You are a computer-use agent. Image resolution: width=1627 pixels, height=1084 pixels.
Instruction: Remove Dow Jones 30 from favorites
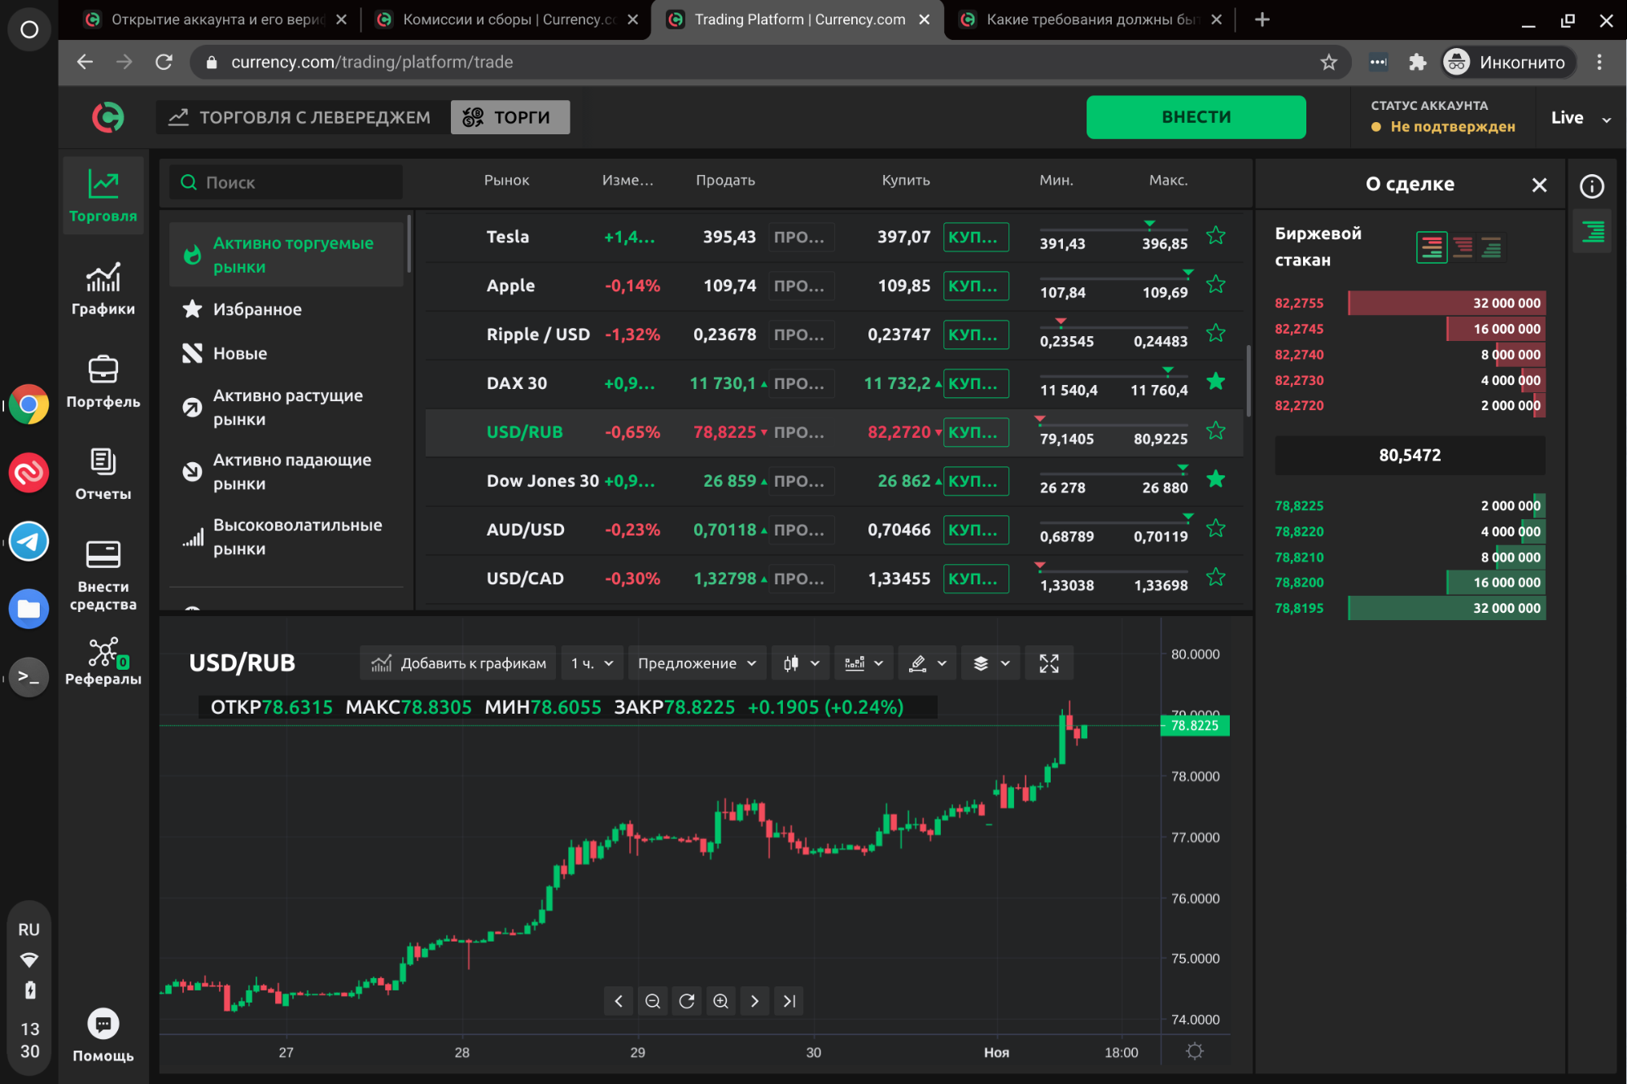(1215, 479)
